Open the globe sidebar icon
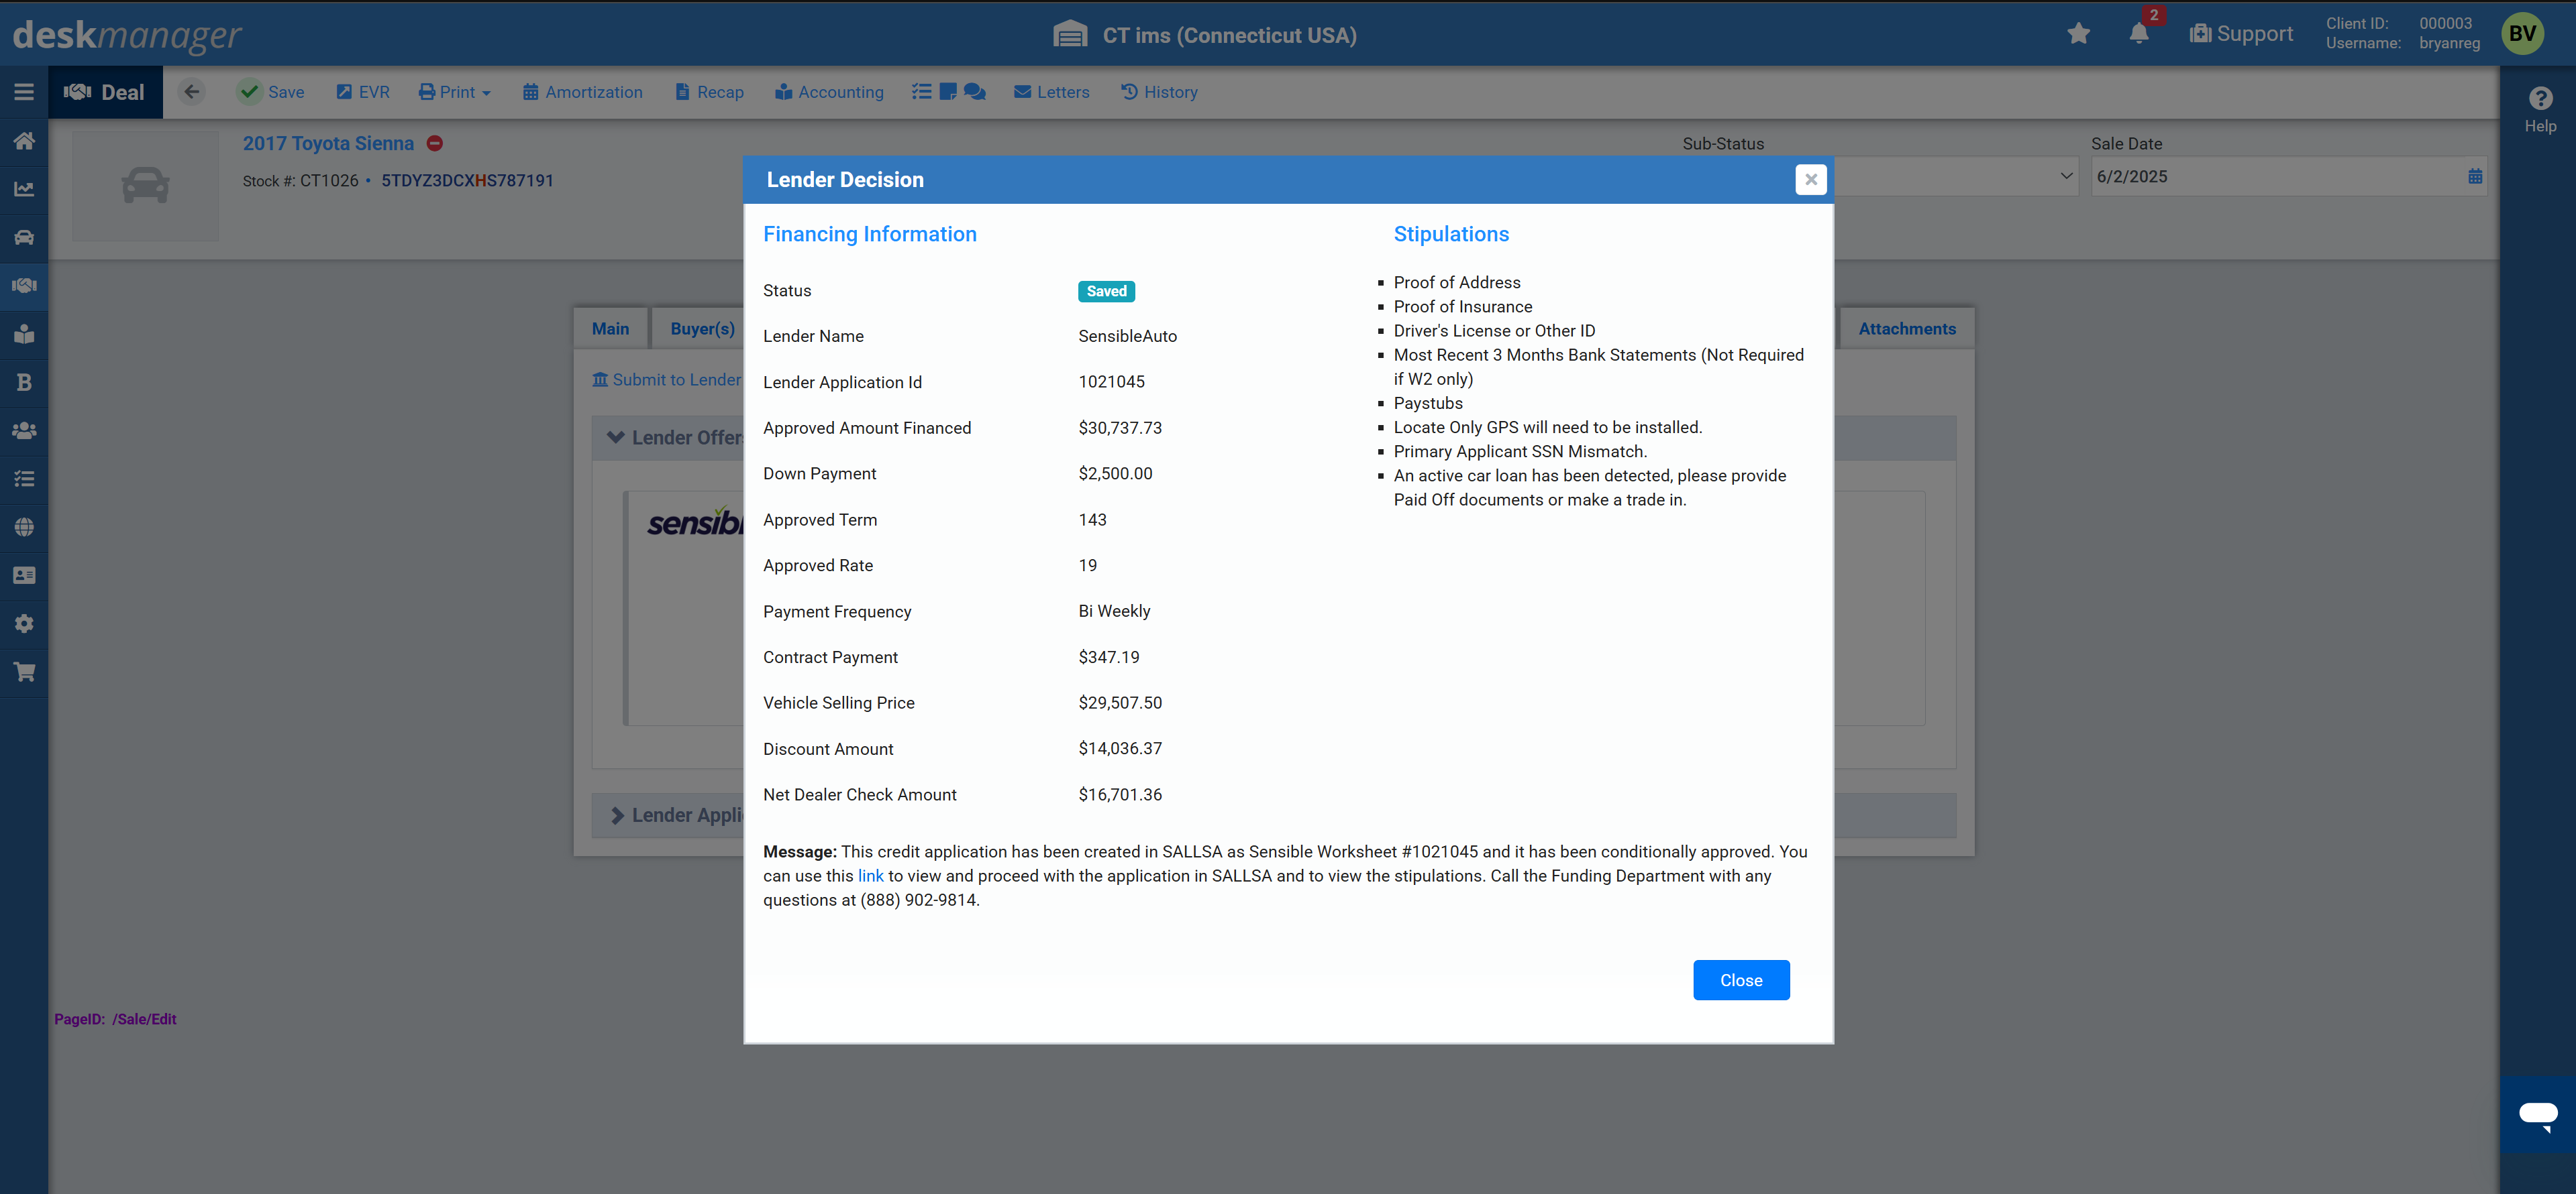This screenshot has width=2576, height=1194. tap(24, 526)
